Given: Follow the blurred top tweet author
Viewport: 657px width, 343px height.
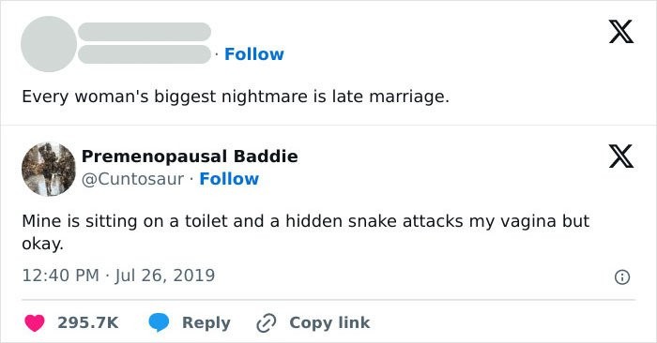Looking at the screenshot, I should (254, 54).
